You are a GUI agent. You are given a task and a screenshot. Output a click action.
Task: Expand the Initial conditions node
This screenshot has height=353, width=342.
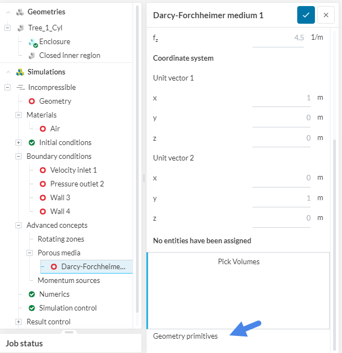pos(19,143)
